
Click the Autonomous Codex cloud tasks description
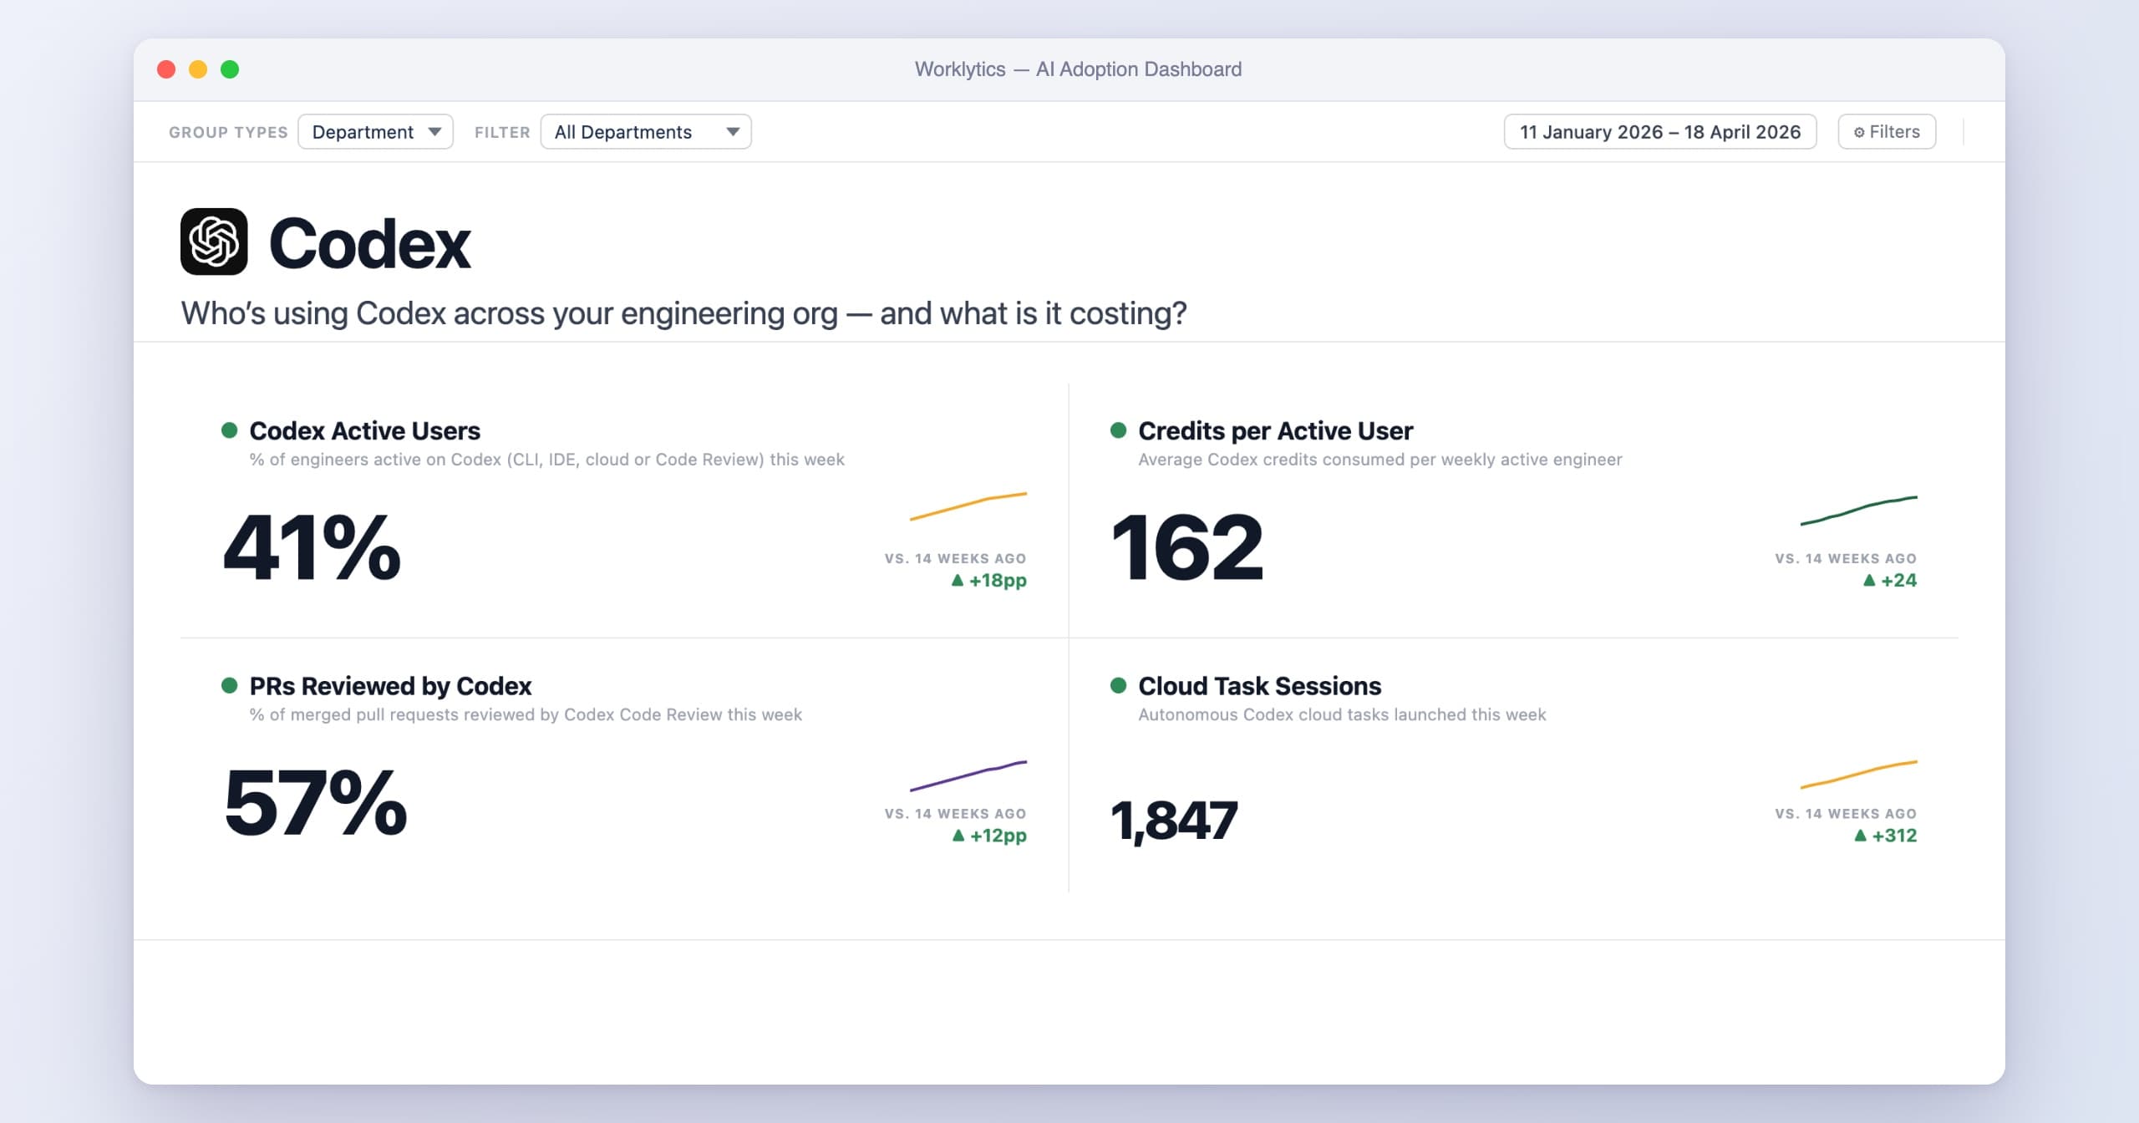coord(1342,714)
